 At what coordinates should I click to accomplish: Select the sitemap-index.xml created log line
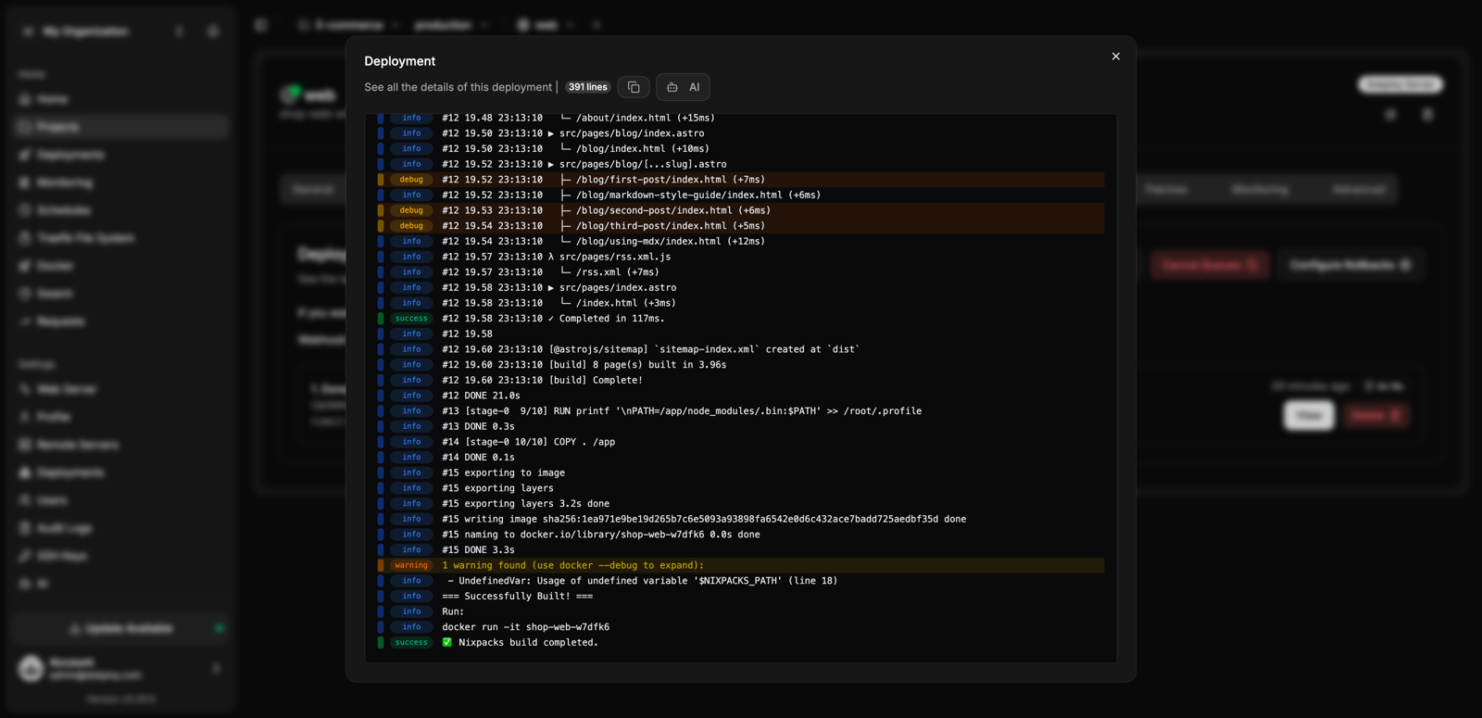(741, 349)
